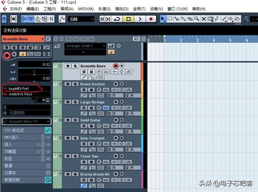Open the MIDI(M) menu
Image resolution: width=258 pixels, height=192 pixels.
[86, 9]
